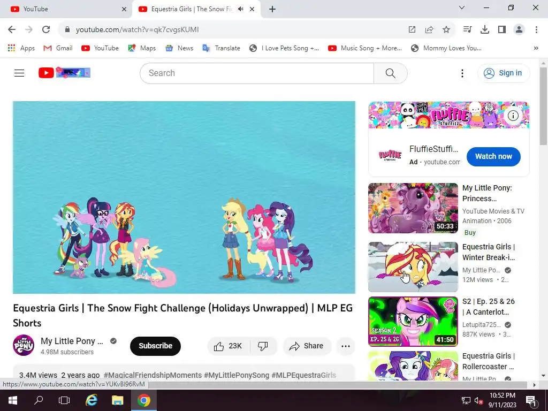Click the horizontal scrollbar right arrow
Image resolution: width=548 pixels, height=411 pixels.
coord(535,385)
